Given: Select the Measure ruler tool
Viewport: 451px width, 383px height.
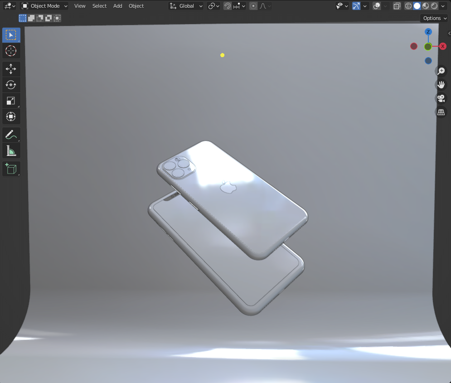Looking at the screenshot, I should [11, 150].
